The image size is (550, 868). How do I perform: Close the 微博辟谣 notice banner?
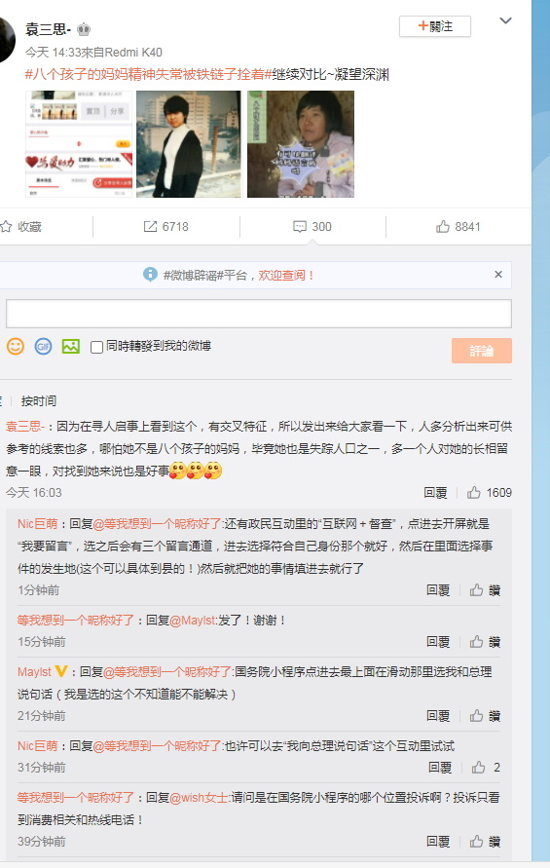pyautogui.click(x=498, y=275)
